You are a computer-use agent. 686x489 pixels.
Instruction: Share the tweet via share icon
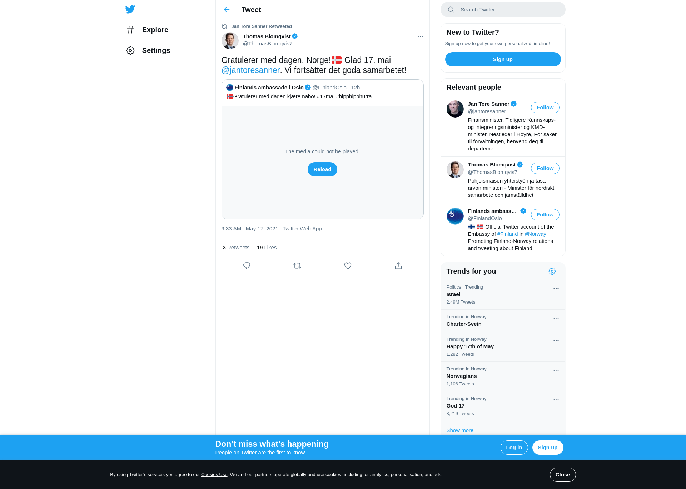[398, 265]
